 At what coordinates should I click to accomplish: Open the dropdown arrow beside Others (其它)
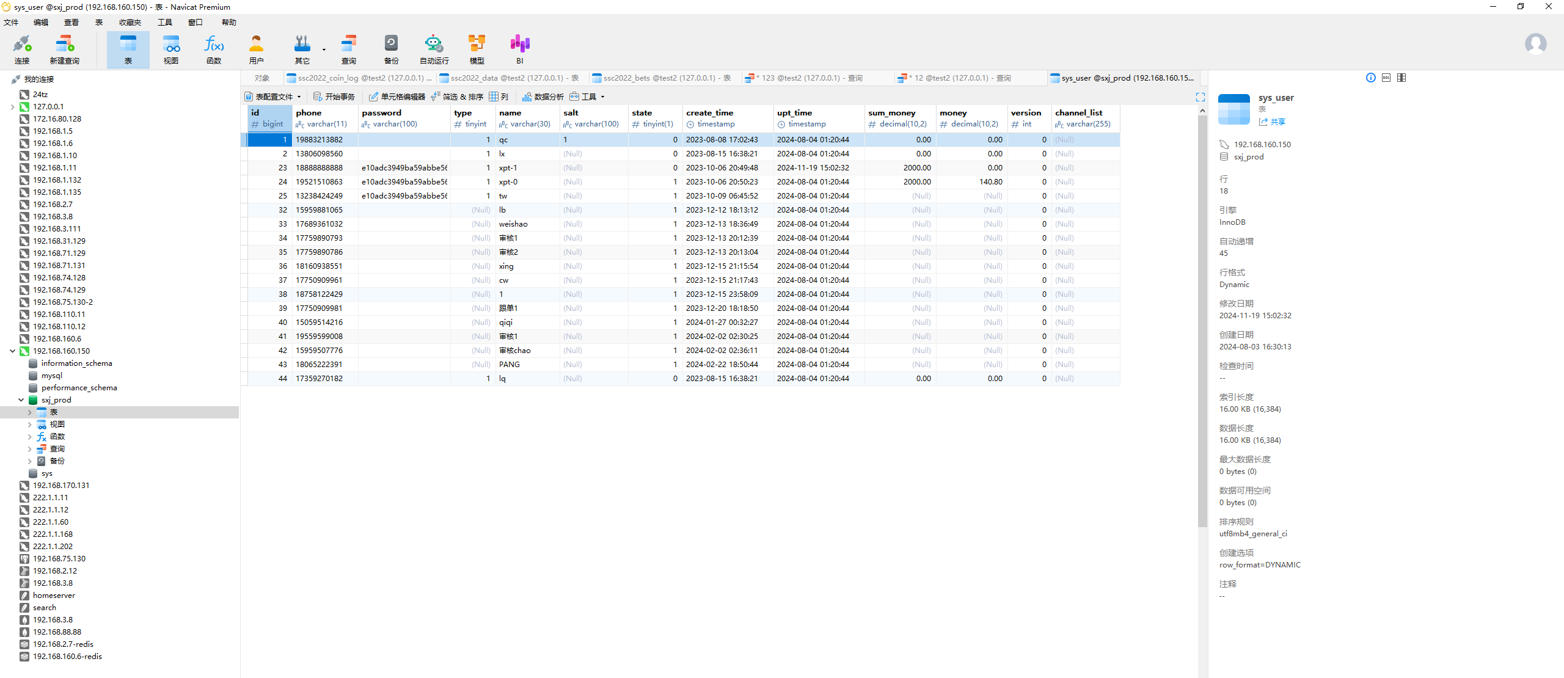[324, 49]
